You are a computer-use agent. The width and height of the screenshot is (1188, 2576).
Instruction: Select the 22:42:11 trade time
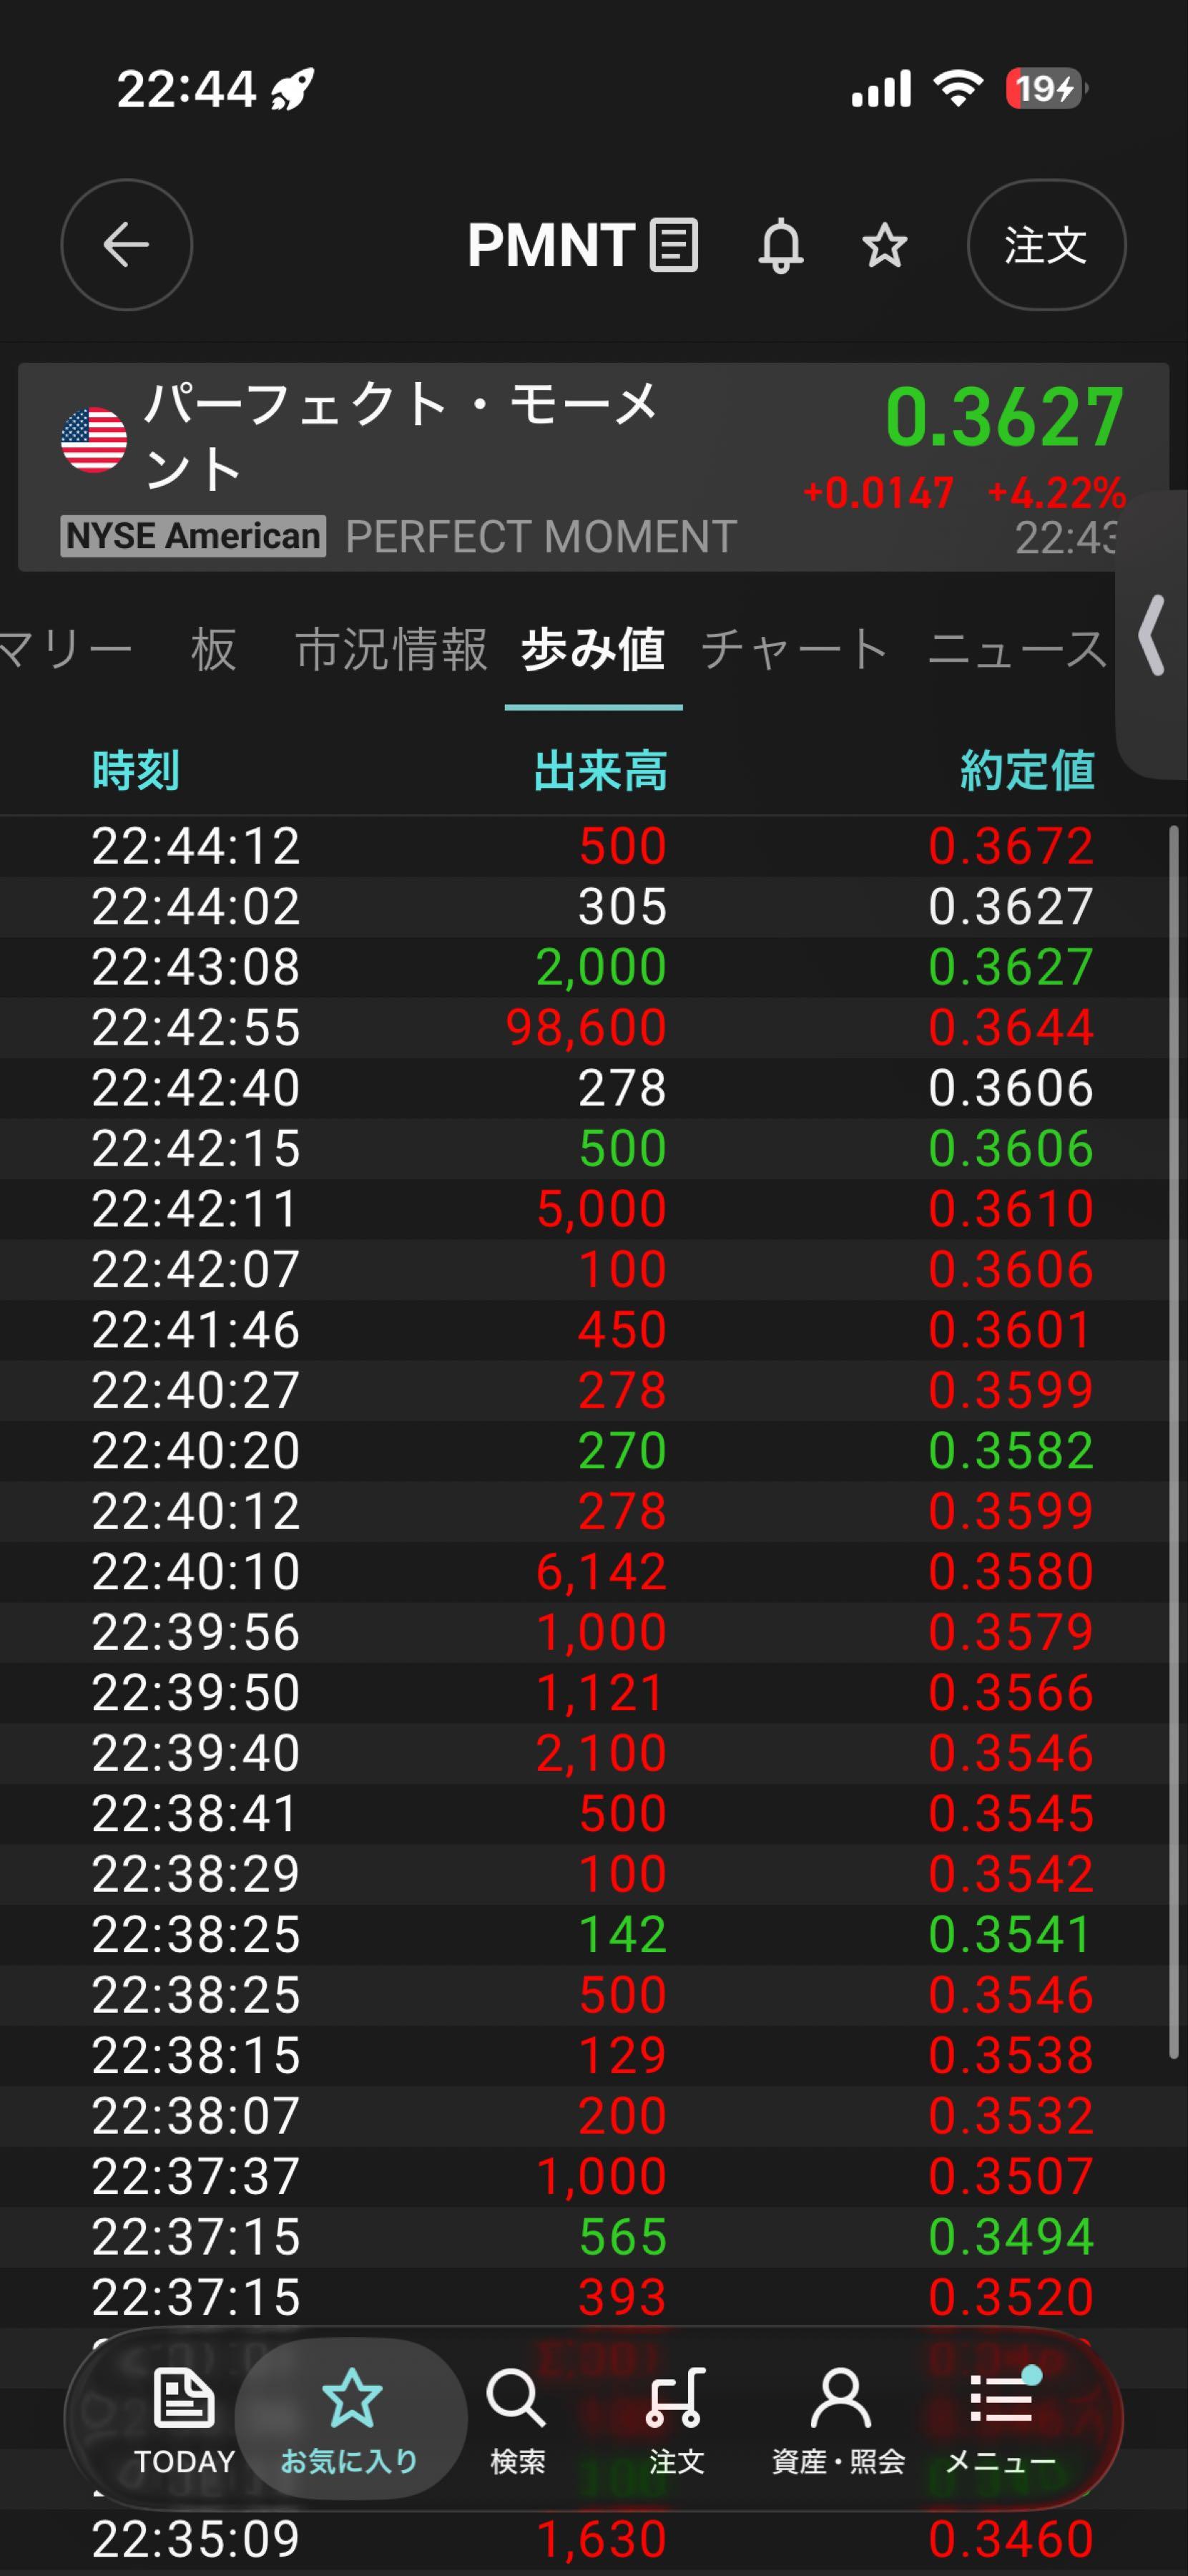(x=196, y=1208)
